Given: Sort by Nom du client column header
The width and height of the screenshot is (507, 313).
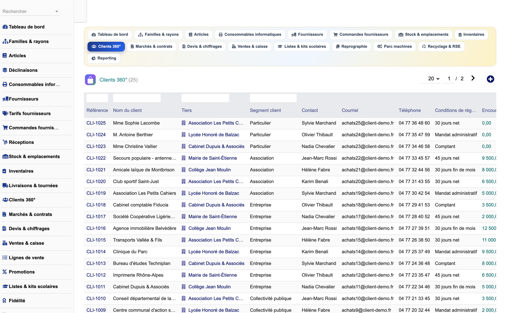Looking at the screenshot, I should coord(127,110).
